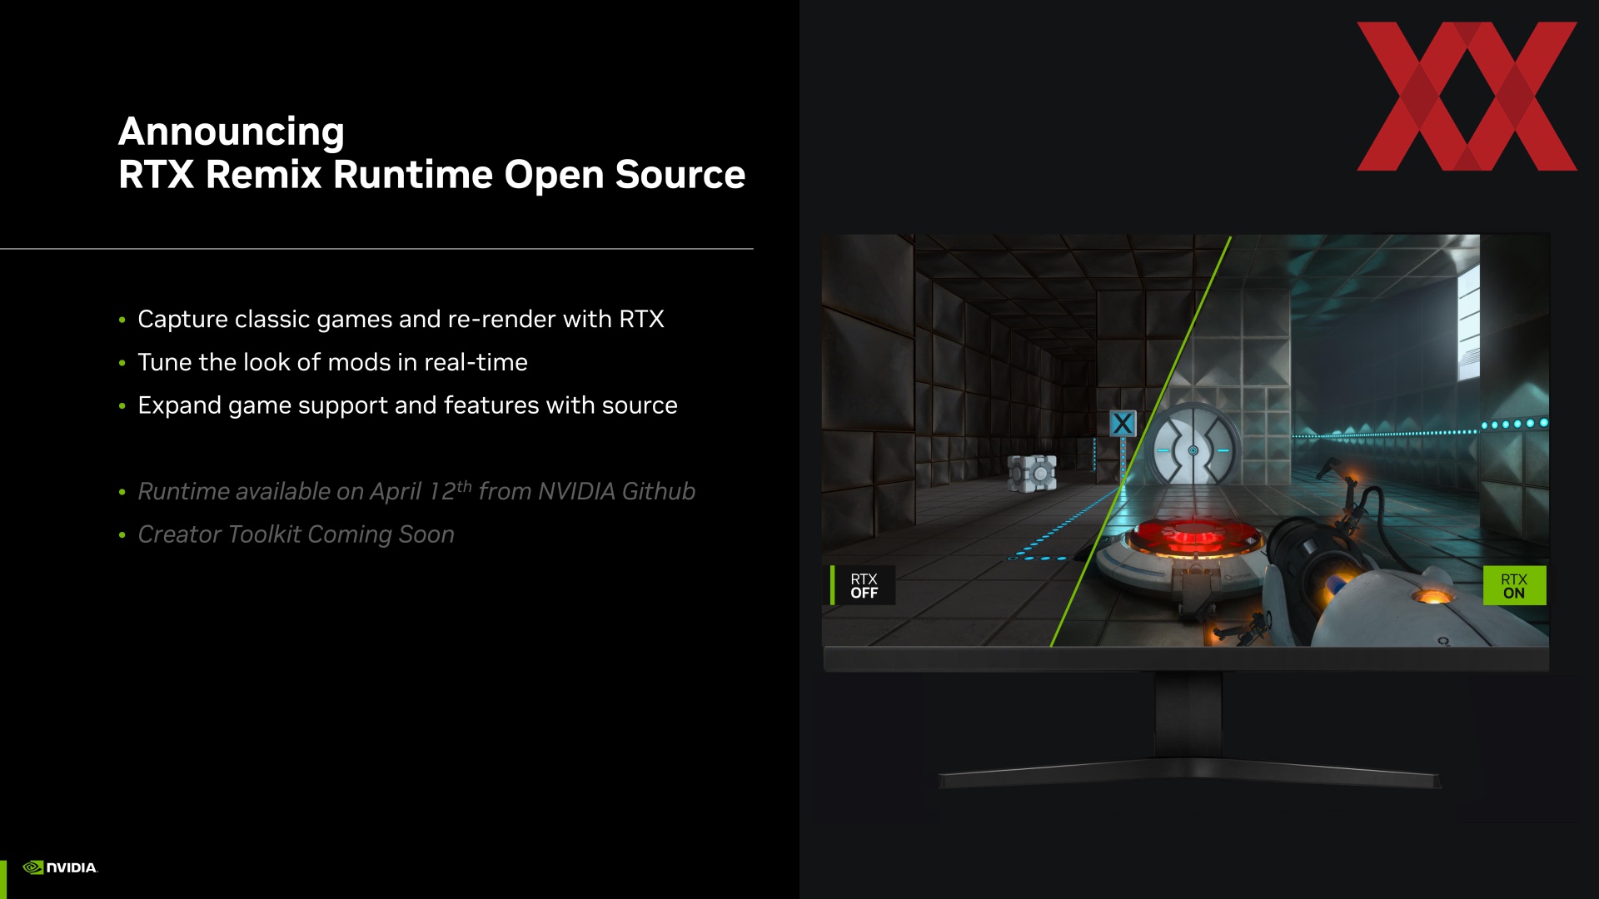Click the RTX OFF label

863,585
